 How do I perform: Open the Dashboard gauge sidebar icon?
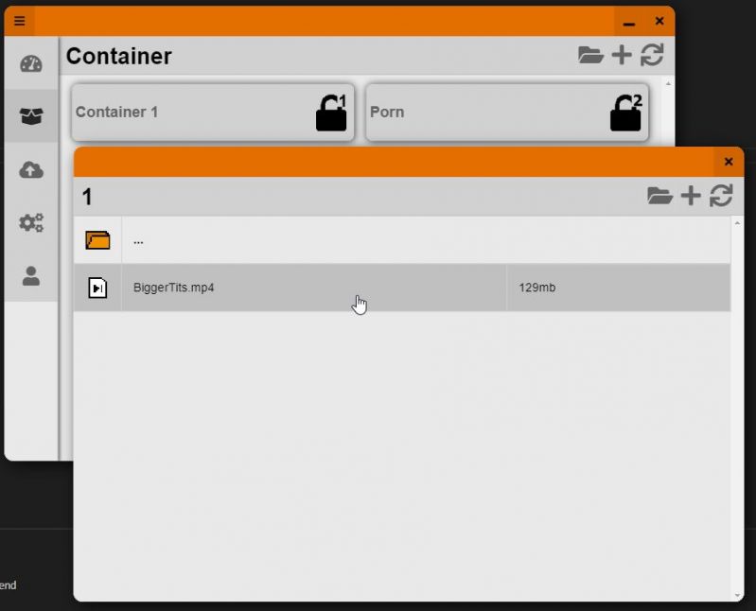31,64
